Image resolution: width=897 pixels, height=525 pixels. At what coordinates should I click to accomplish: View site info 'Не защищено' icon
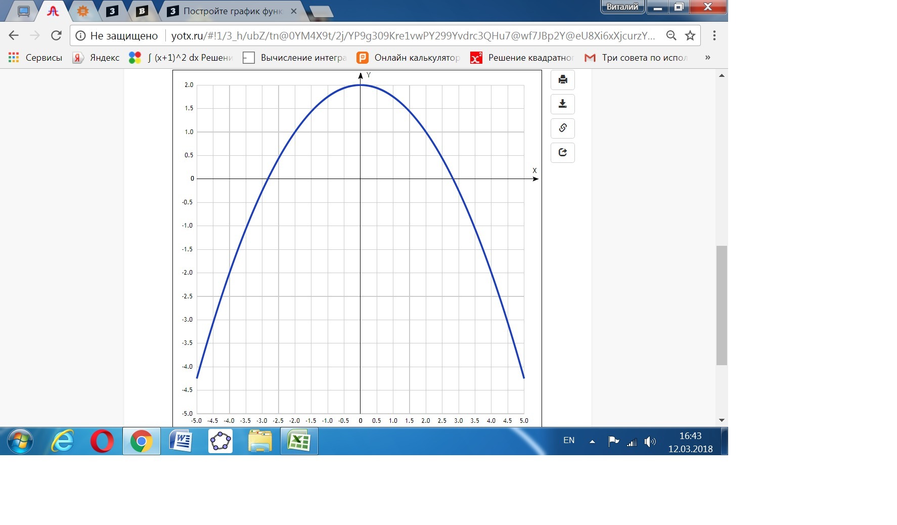pos(80,35)
